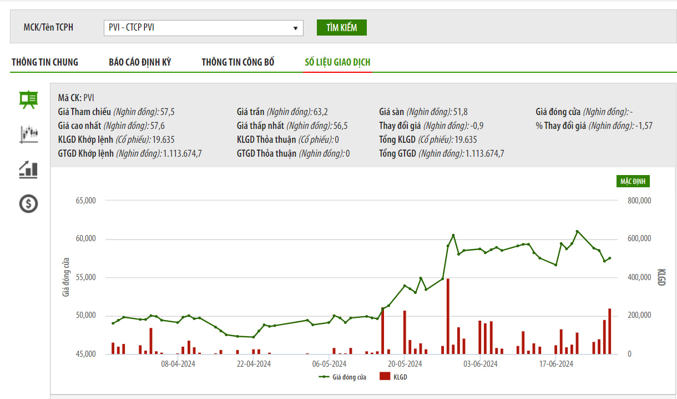Click the red KLGD legend square
677x399 pixels.
click(385, 377)
